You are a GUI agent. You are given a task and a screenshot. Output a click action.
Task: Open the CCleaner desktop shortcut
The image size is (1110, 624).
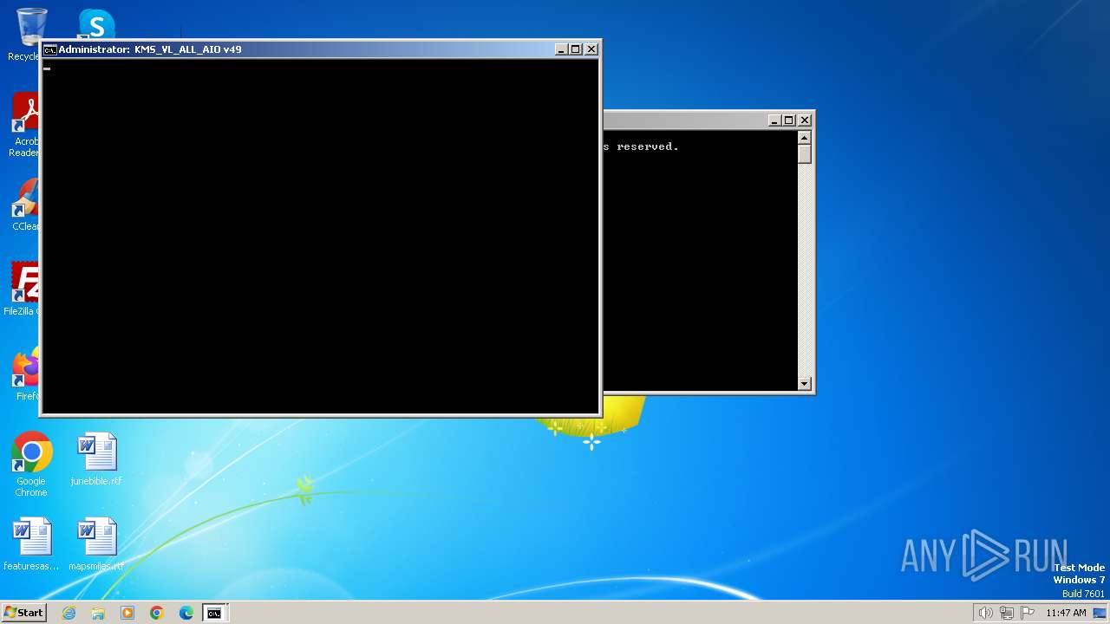click(x=25, y=206)
